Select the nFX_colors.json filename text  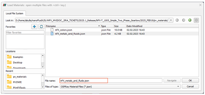click(x=64, y=30)
